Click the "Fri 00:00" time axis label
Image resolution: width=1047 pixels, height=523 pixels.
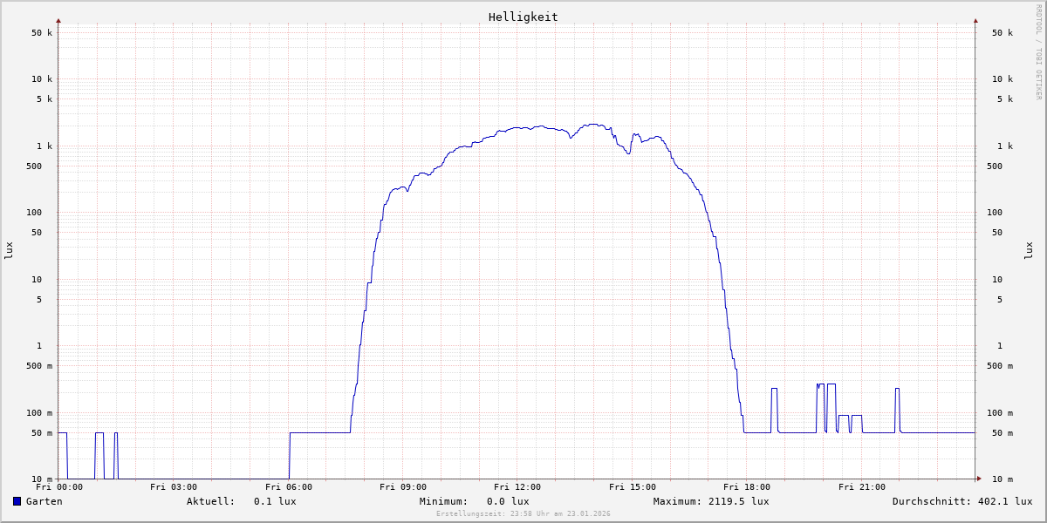(59, 487)
